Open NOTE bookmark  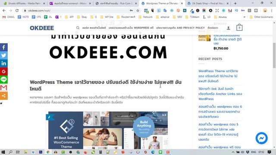[x=23, y=17]
